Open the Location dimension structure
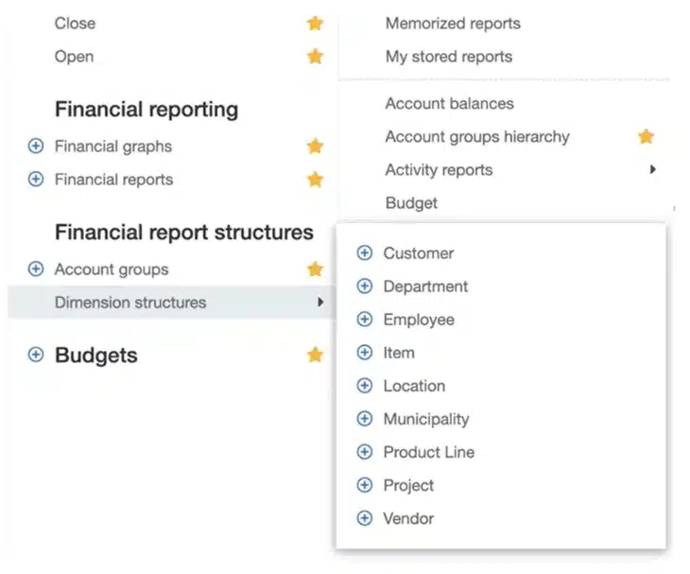This screenshot has height=574, width=690. click(413, 386)
